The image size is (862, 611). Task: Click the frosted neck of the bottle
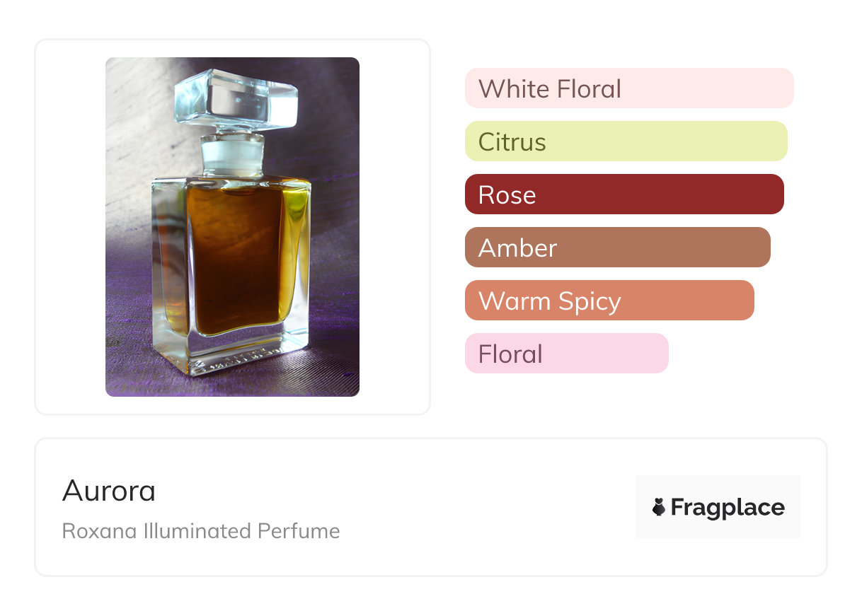coord(234,154)
